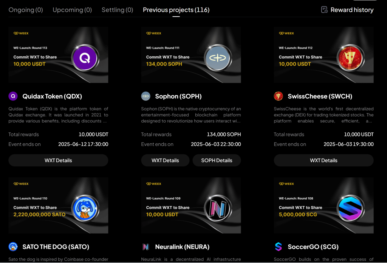Click the large NEURA coin on Round 109 banner
Image resolution: width=387 pixels, height=263 pixels.
pos(218,208)
